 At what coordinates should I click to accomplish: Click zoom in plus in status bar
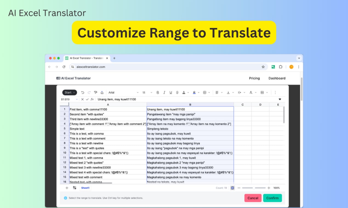click(269, 188)
